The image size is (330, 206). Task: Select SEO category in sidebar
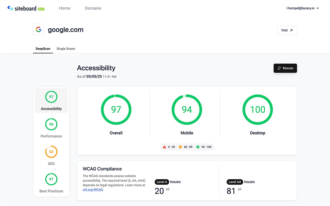click(x=51, y=155)
